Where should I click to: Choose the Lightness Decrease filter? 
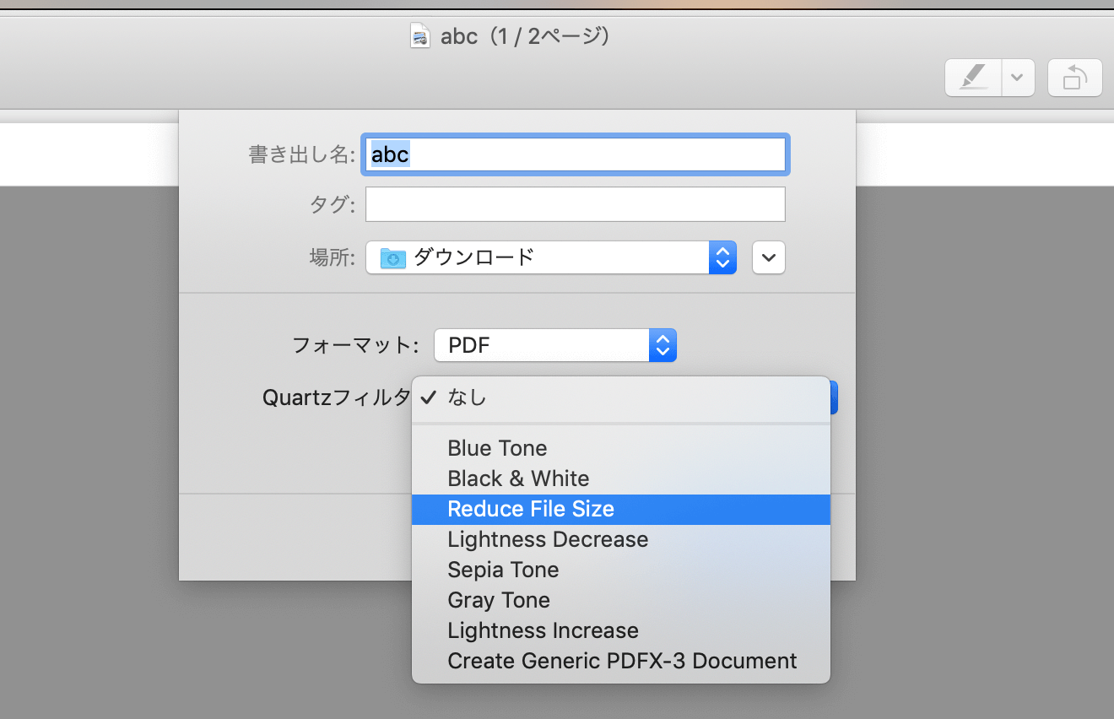pyautogui.click(x=621, y=539)
